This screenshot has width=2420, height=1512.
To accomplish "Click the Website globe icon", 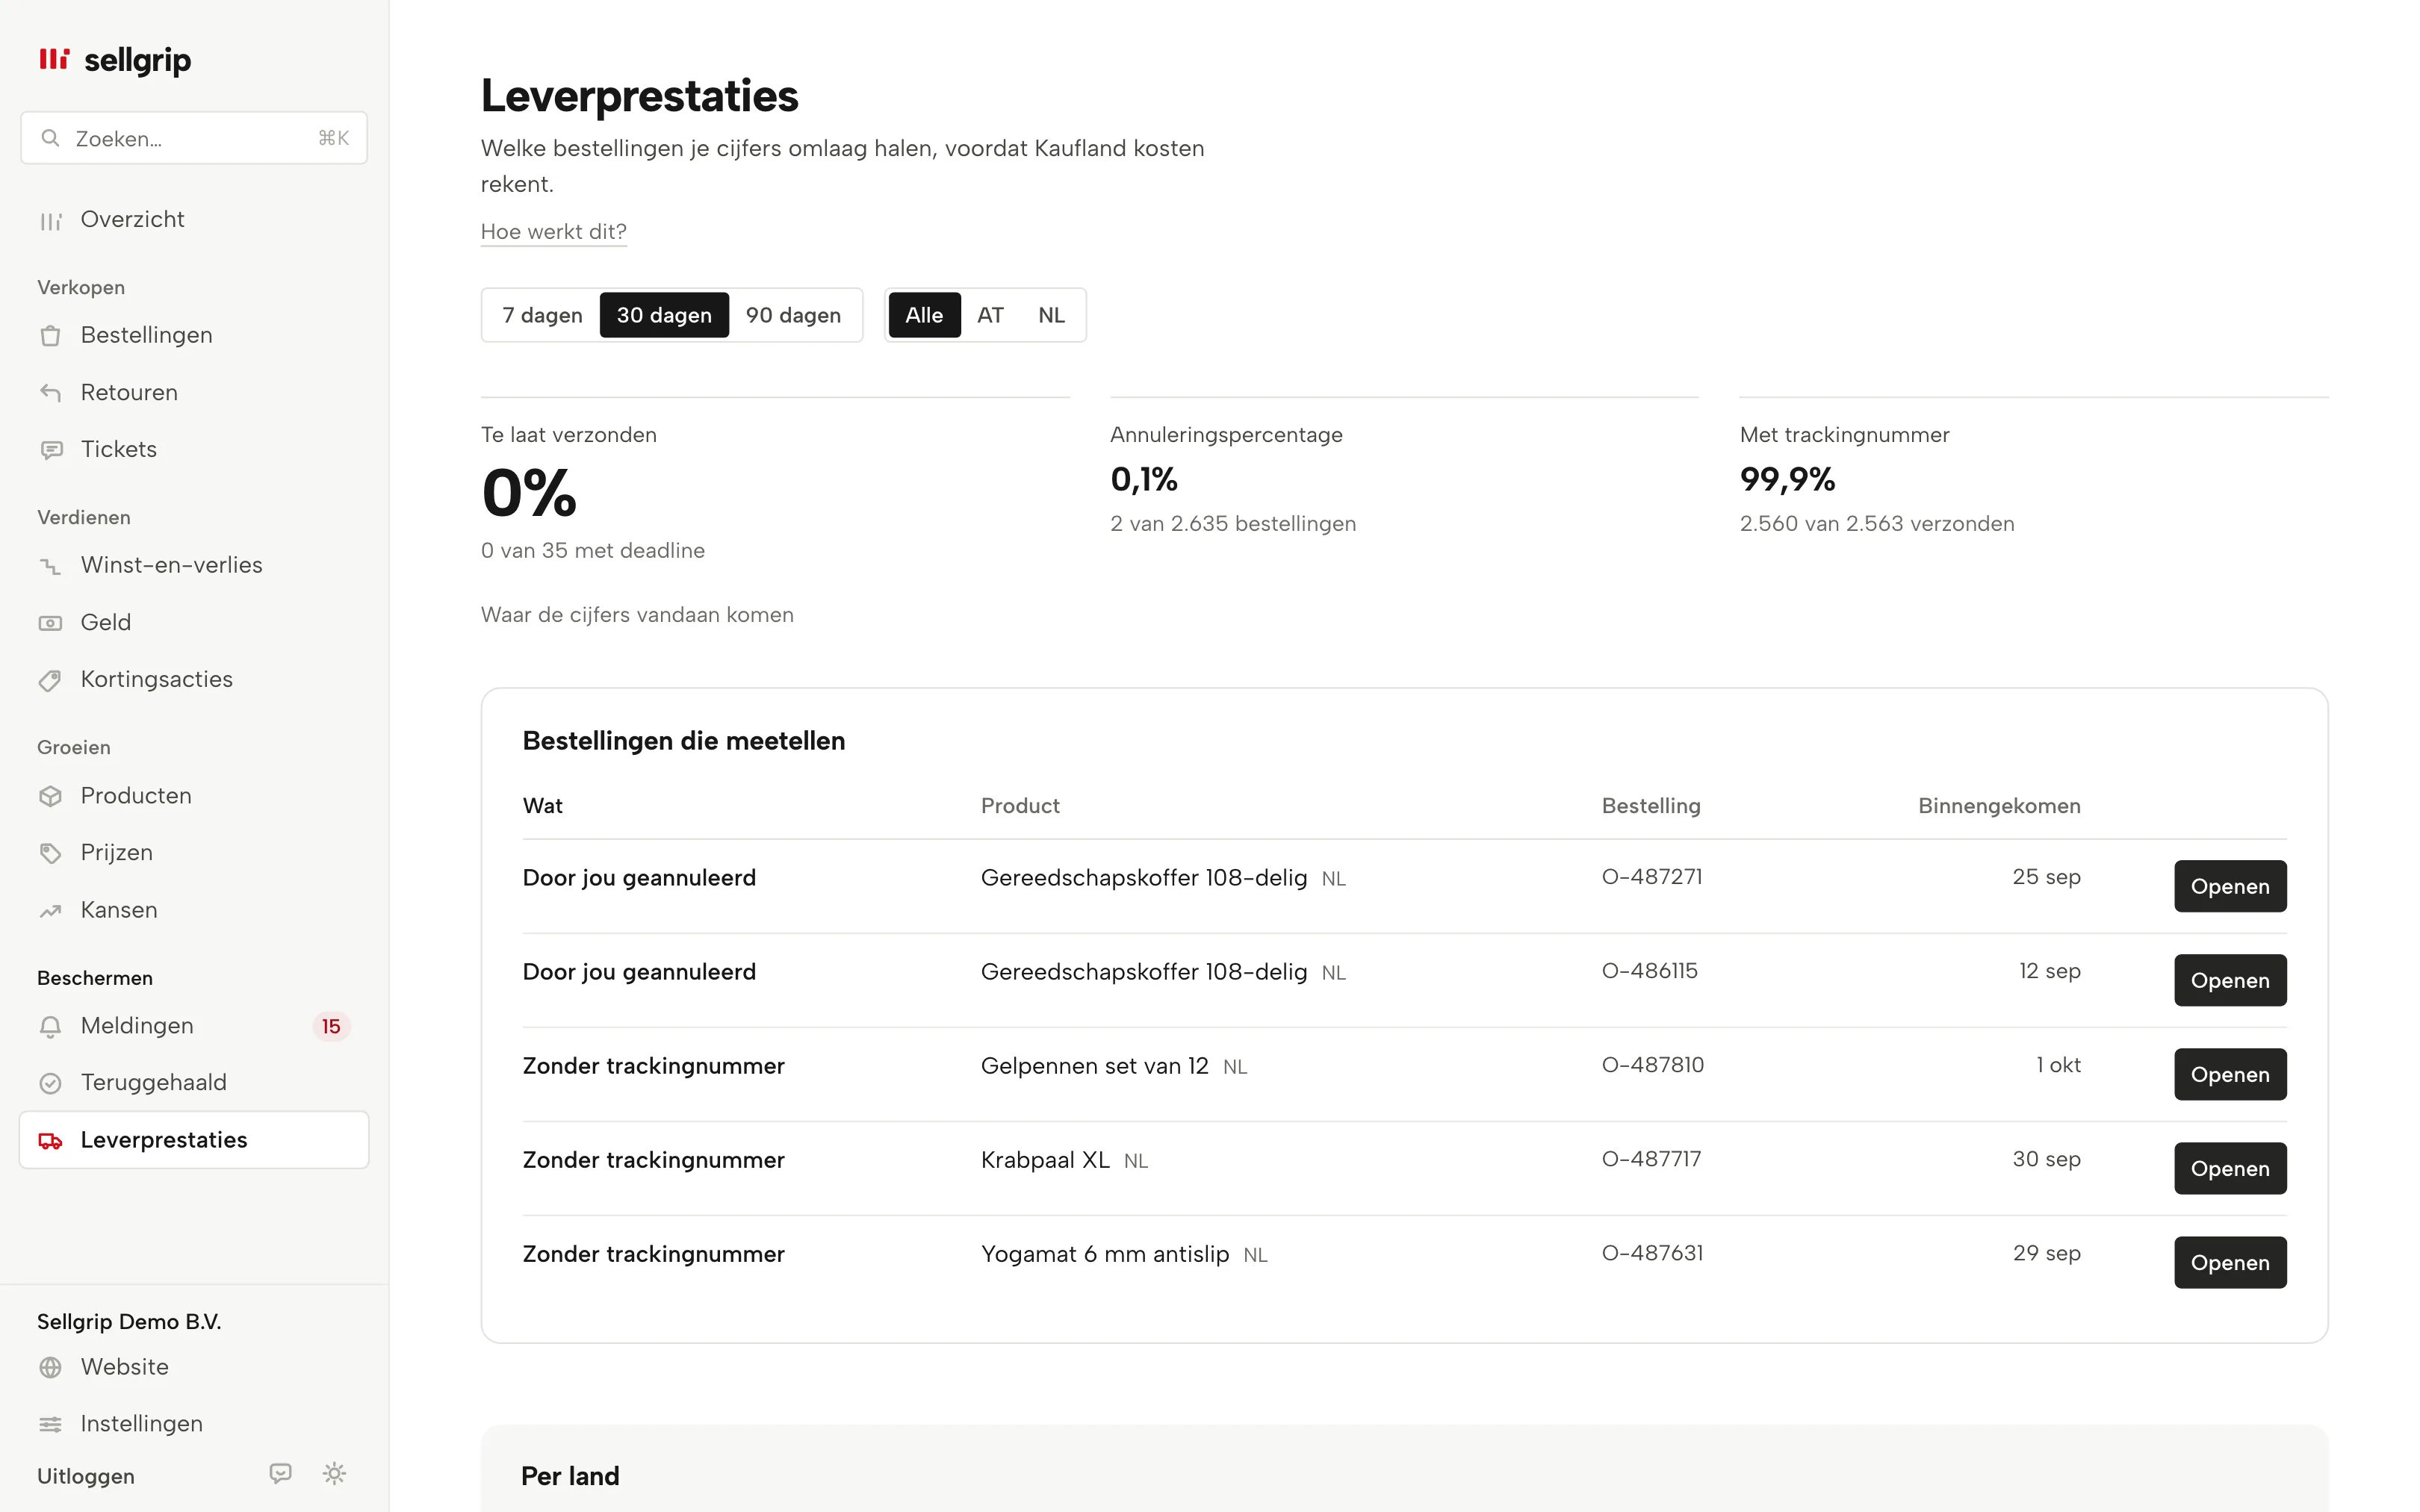I will tap(50, 1367).
